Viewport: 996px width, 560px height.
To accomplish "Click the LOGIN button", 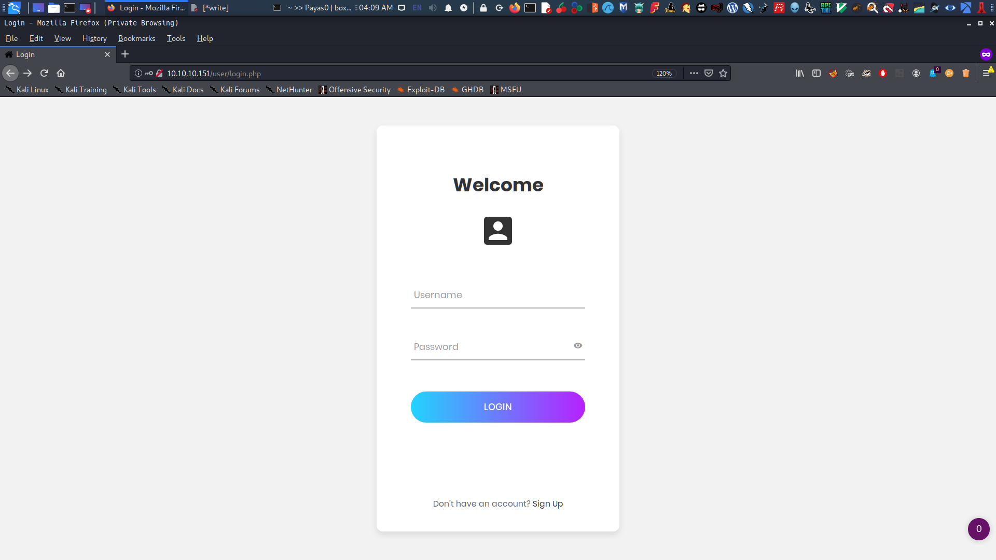I will pyautogui.click(x=498, y=406).
